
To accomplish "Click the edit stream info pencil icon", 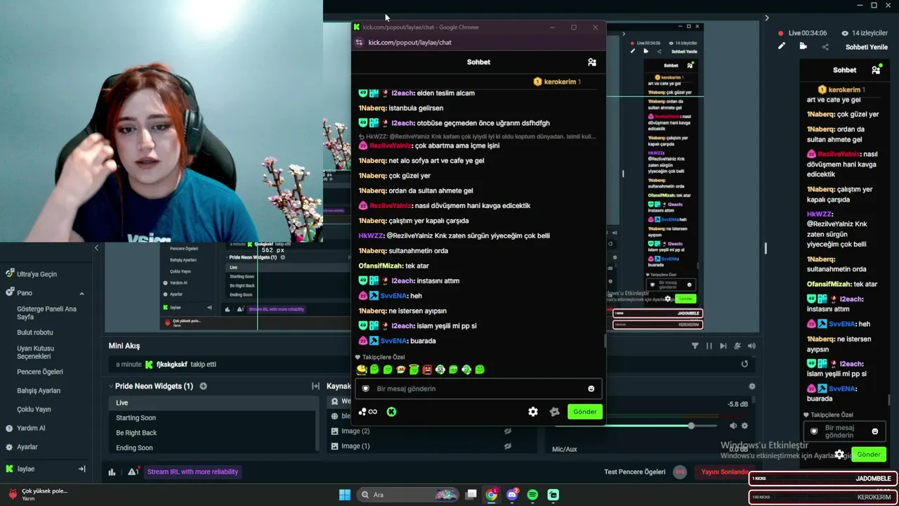I will [x=781, y=46].
